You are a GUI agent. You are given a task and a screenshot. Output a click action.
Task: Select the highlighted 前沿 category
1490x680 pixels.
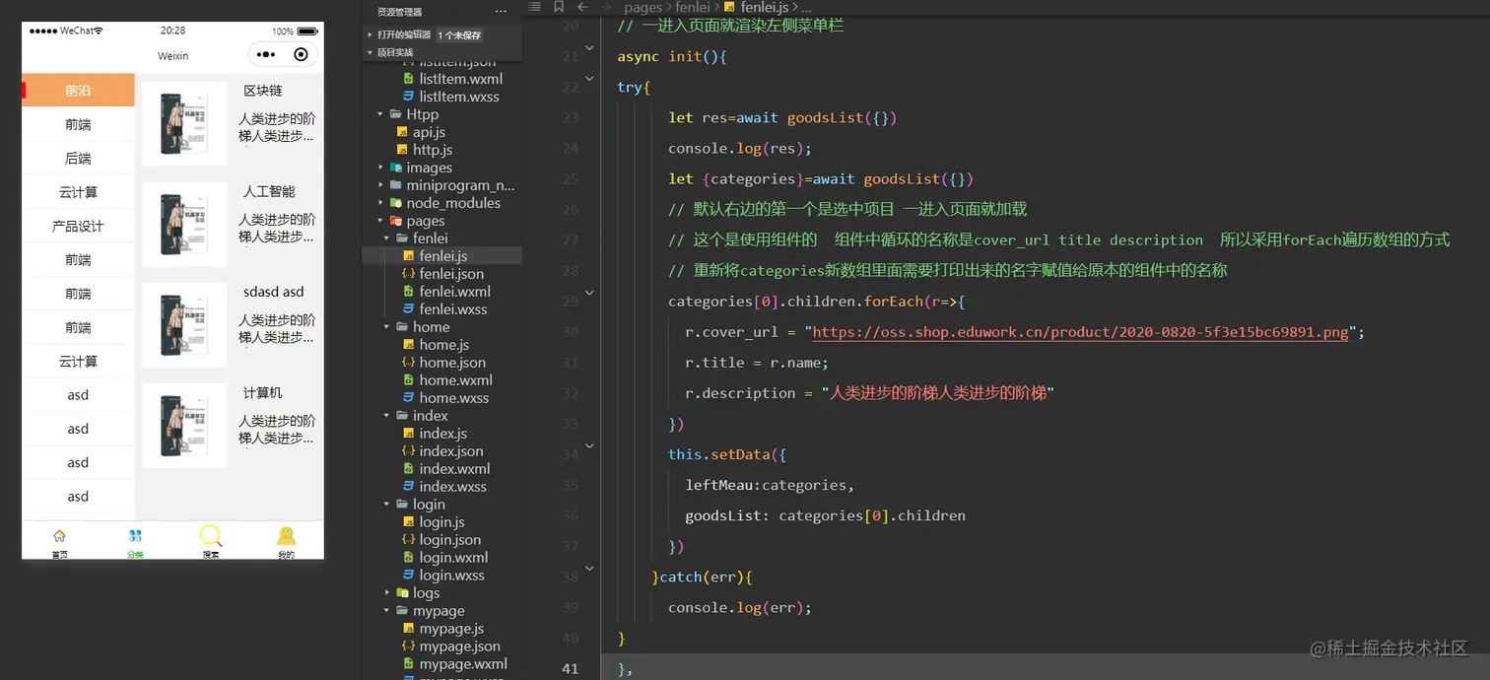pos(78,90)
